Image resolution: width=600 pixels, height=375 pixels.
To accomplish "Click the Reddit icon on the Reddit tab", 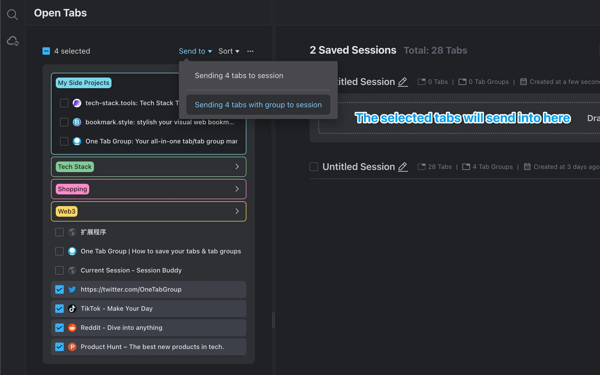I will [x=72, y=327].
